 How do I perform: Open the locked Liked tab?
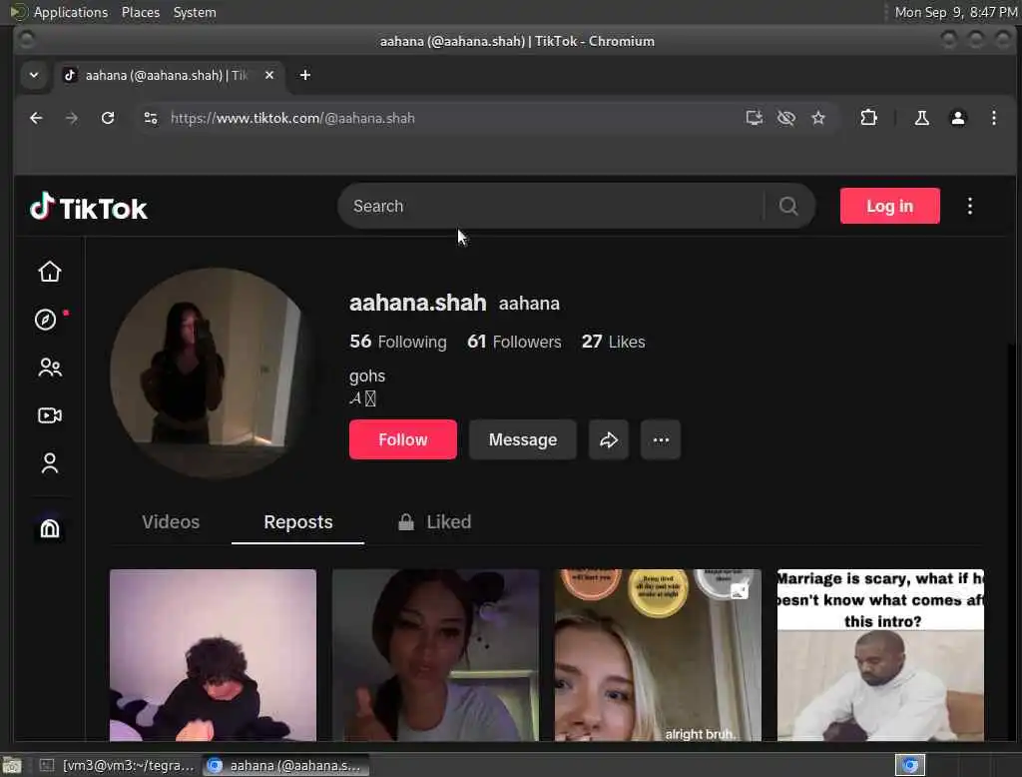tap(435, 522)
